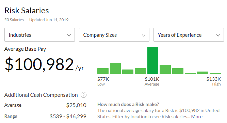Click the bar right of the average bar

coord(165,69)
